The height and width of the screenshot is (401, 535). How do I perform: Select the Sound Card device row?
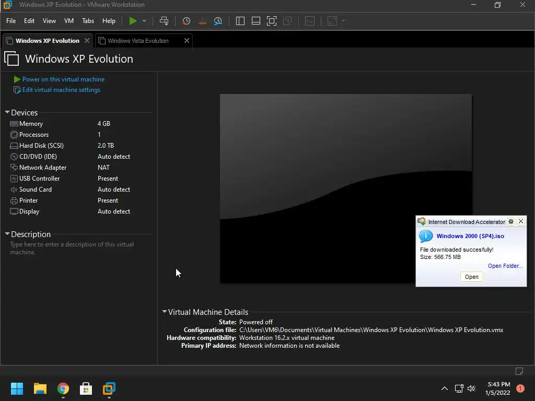pyautogui.click(x=80, y=189)
